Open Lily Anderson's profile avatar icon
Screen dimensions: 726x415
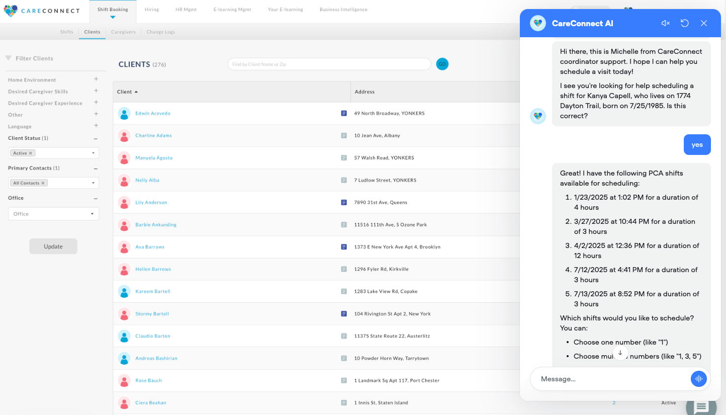124,202
